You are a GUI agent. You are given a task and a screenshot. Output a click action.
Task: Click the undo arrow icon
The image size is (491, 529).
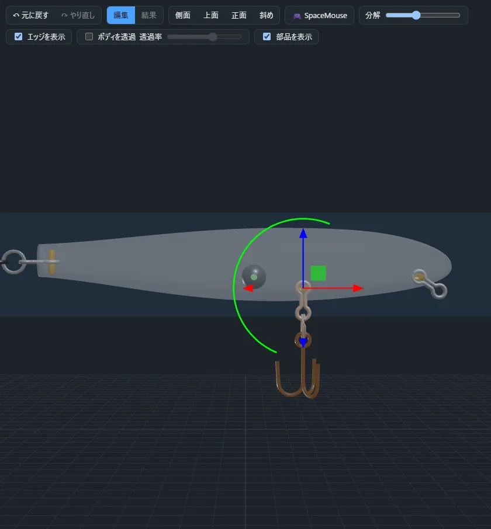(16, 15)
